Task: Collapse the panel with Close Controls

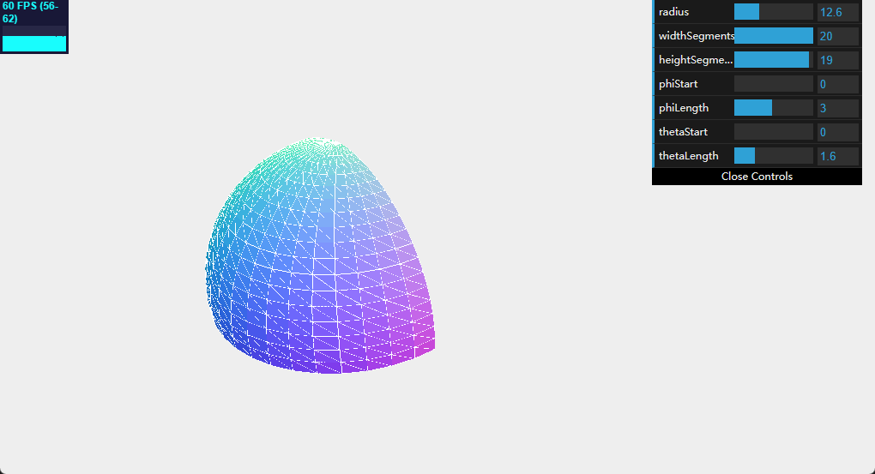Action: tap(757, 177)
